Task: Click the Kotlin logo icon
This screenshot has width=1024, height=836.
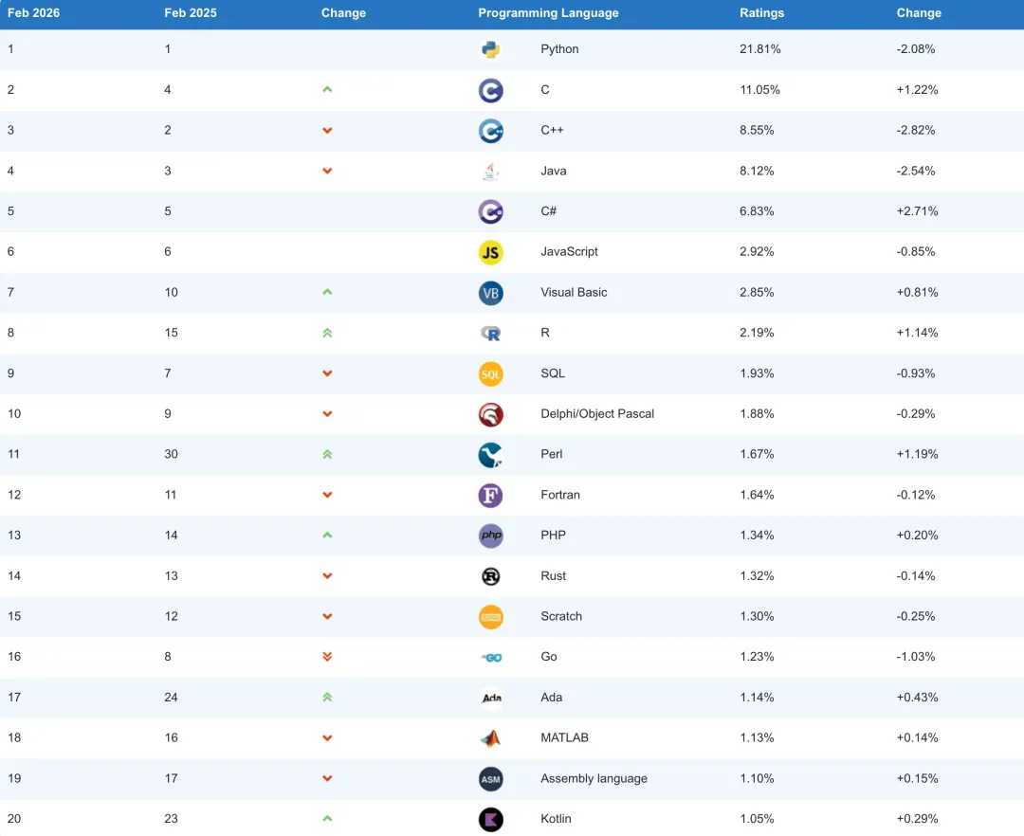Action: [490, 820]
